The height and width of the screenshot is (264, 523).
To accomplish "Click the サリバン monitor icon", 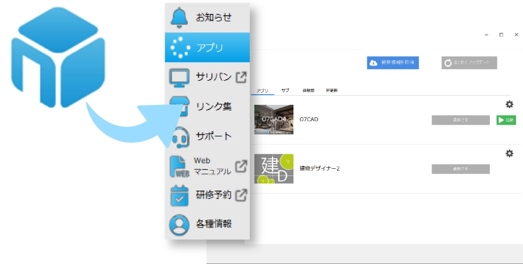I will [180, 77].
